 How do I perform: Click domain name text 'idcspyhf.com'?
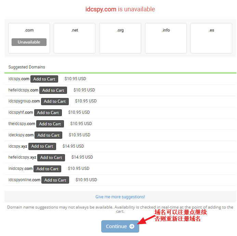(x=21, y=112)
